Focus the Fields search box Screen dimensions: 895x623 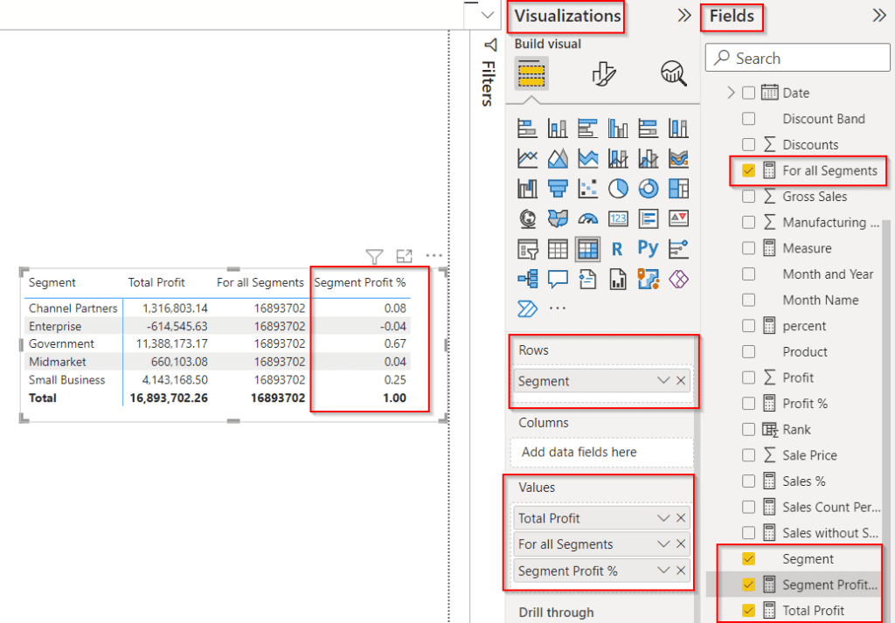[x=797, y=59]
